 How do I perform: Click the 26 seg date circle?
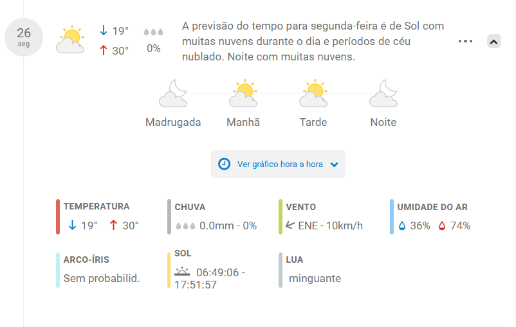pos(24,37)
